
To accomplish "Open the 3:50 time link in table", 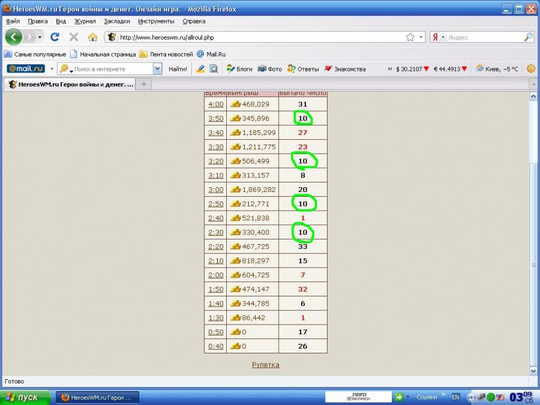I will click(x=215, y=119).
